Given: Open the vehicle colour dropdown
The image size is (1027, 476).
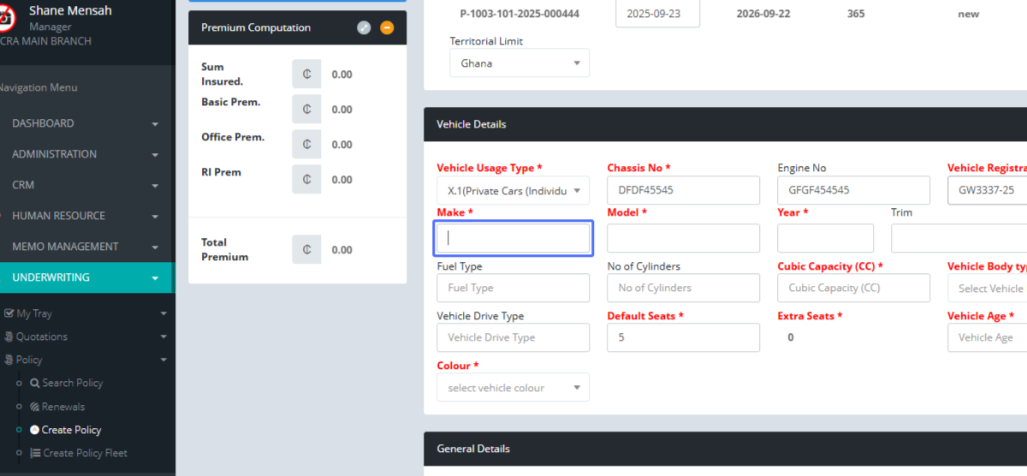Looking at the screenshot, I should point(513,388).
